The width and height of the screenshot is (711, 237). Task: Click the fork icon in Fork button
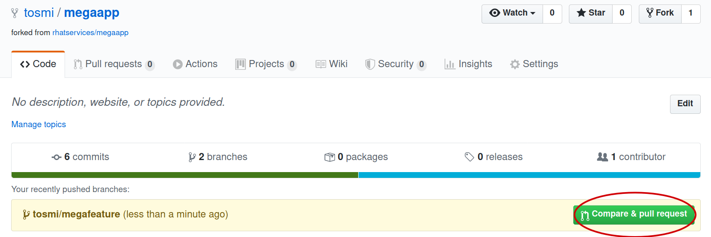(650, 13)
